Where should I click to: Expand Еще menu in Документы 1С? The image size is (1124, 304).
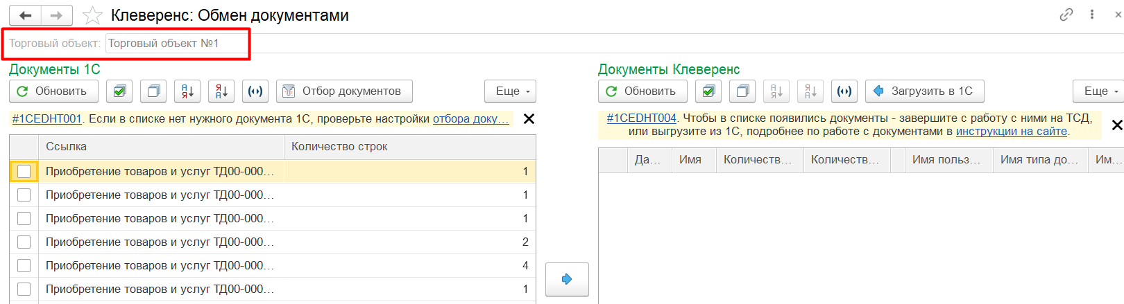(x=510, y=91)
